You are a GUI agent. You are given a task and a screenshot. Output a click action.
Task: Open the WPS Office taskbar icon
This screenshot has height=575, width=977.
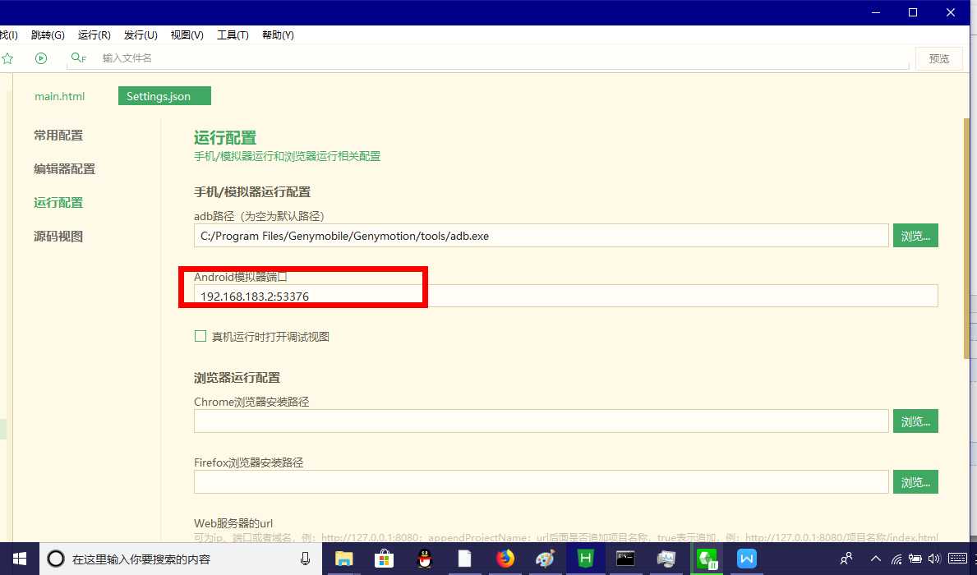point(746,559)
